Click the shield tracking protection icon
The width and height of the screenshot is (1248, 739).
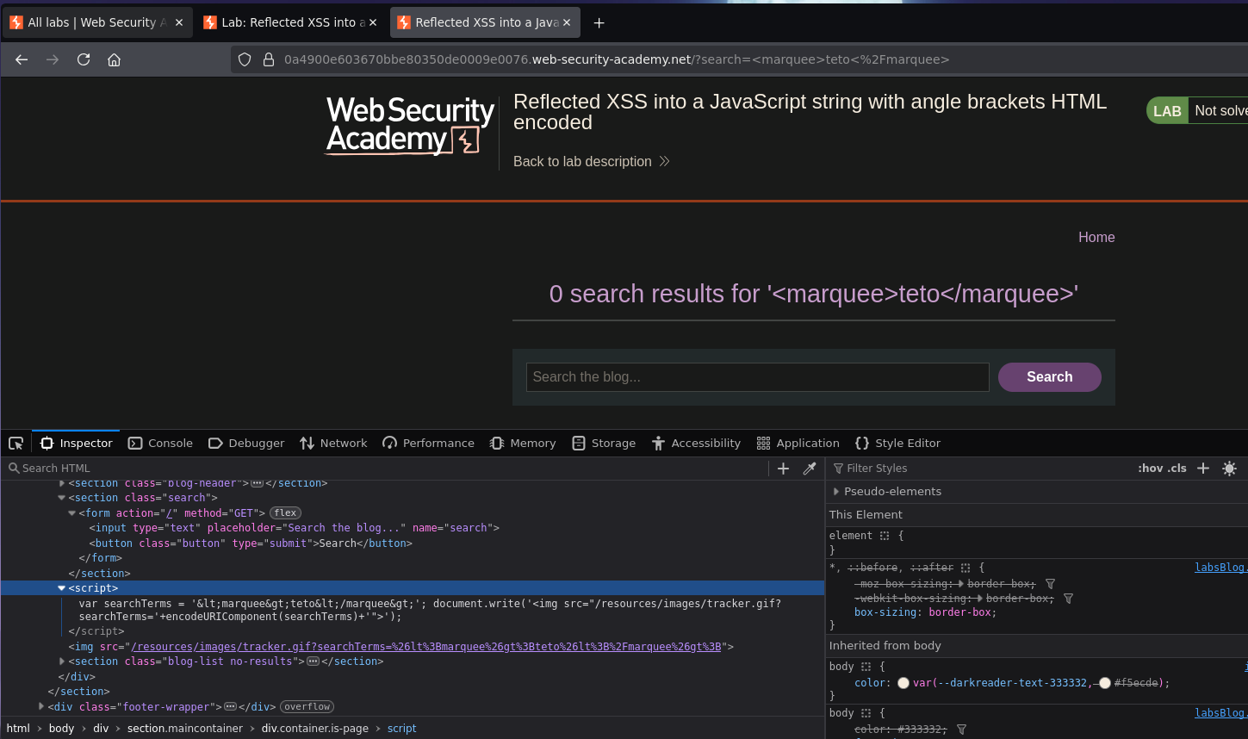(x=245, y=59)
